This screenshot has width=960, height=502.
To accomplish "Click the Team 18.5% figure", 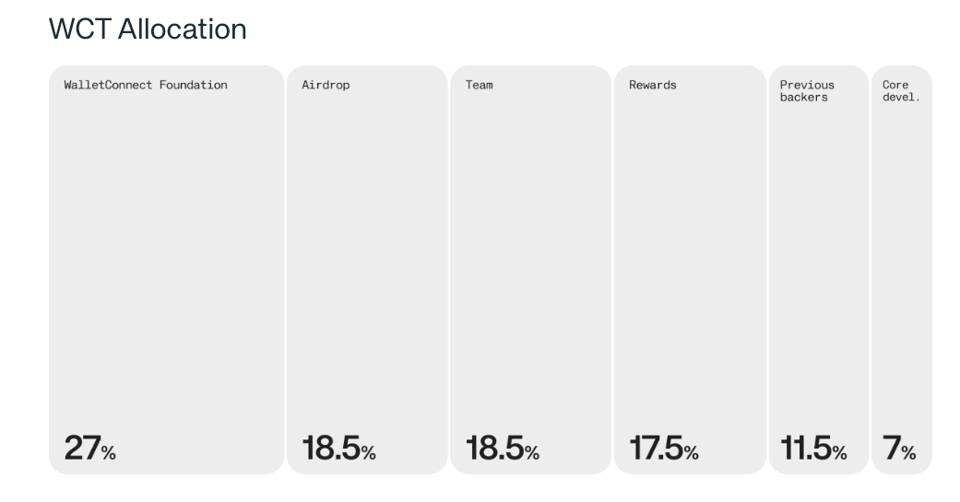I will [502, 448].
